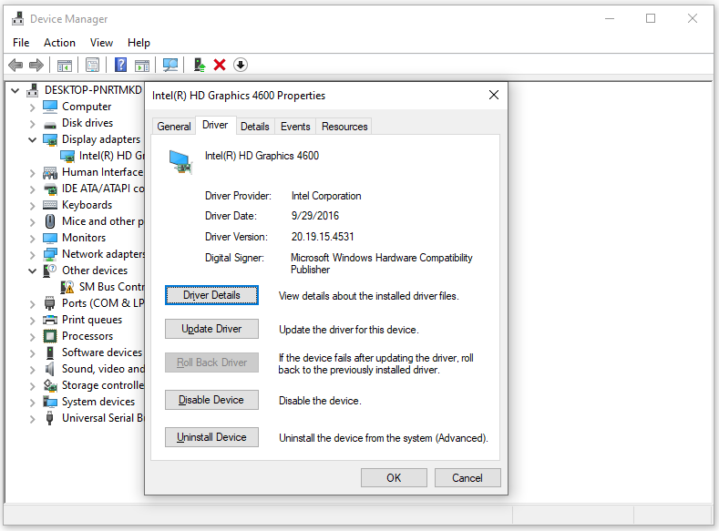Screen dimensions: 719x531
Task: Click the Universal Serial Bus category icon
Action: [x=49, y=418]
